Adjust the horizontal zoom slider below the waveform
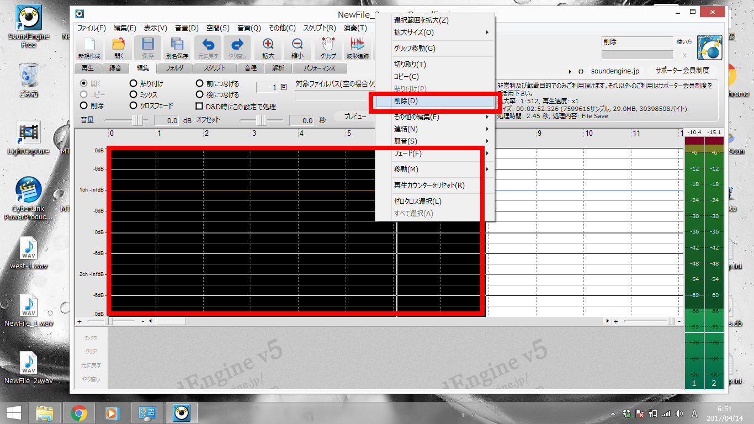The image size is (754, 424). [110, 321]
